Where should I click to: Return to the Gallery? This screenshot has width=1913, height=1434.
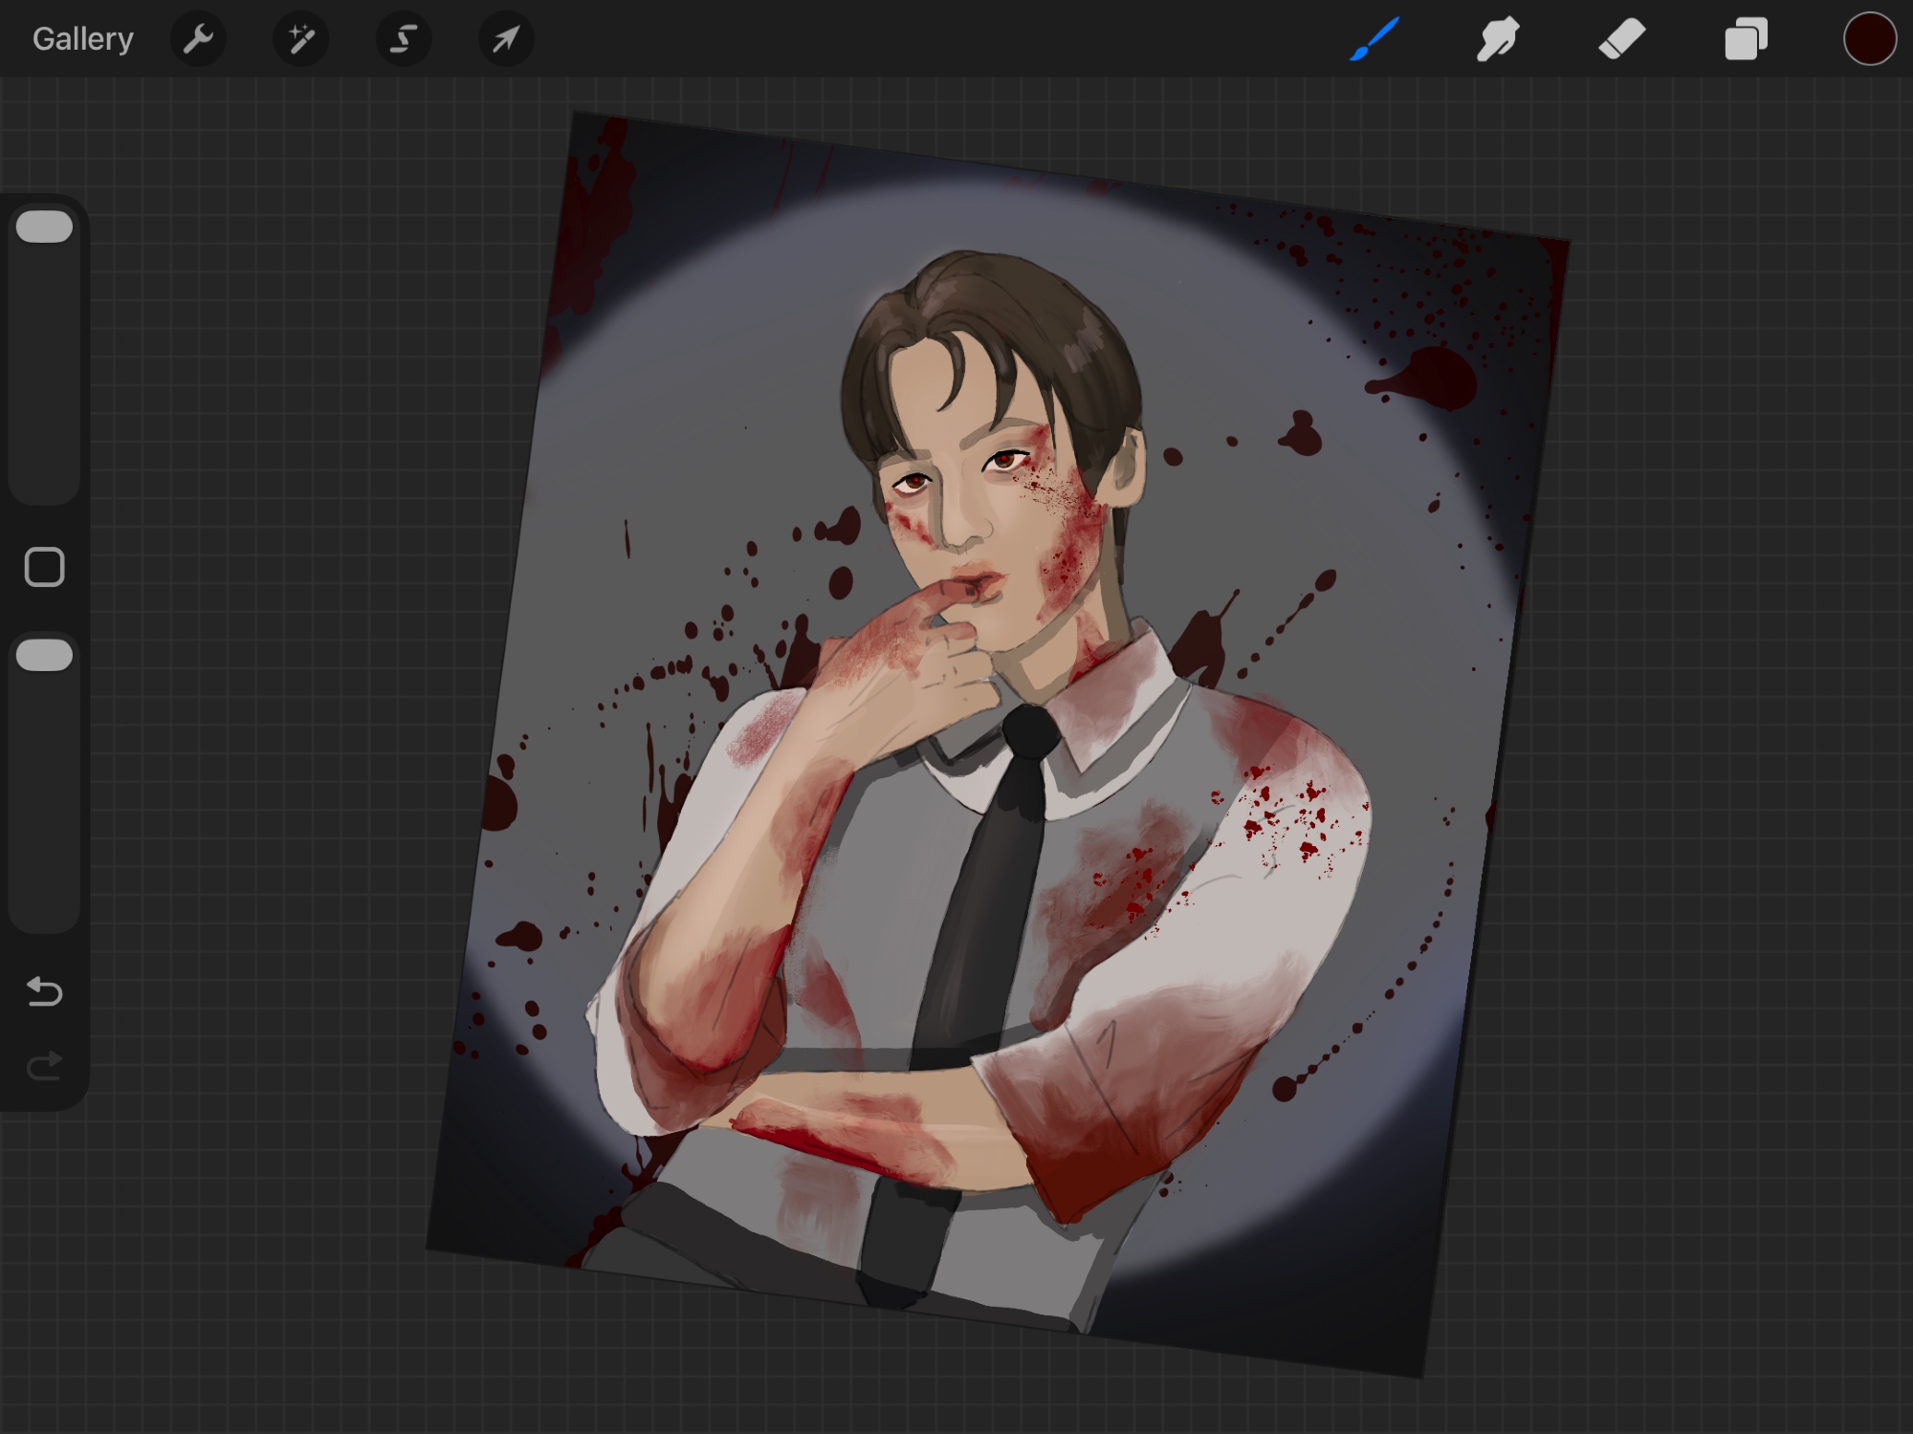82,39
